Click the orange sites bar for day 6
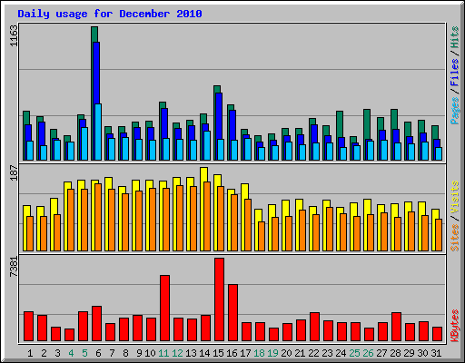Image resolution: width=465 pixels, height=363 pixels. 98,217
